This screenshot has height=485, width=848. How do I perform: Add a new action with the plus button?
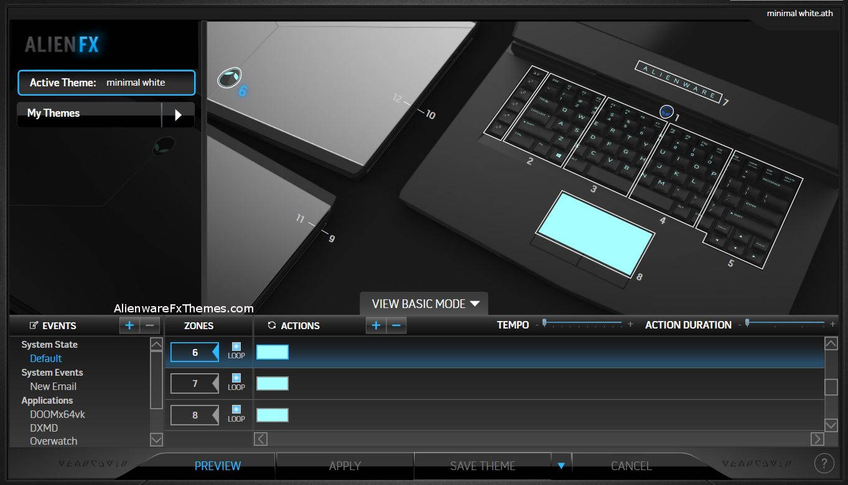pyautogui.click(x=376, y=325)
